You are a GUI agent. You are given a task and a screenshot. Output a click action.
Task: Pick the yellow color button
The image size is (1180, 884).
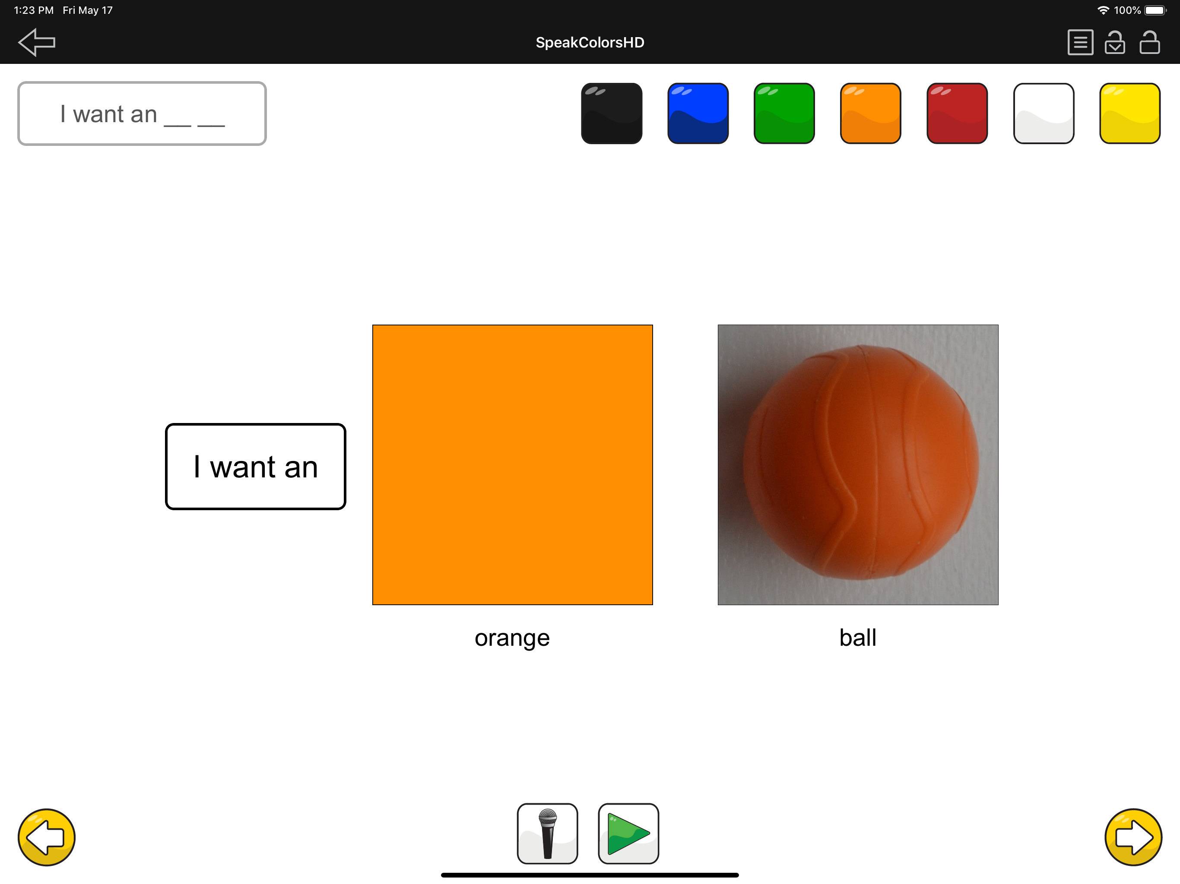[x=1130, y=113]
